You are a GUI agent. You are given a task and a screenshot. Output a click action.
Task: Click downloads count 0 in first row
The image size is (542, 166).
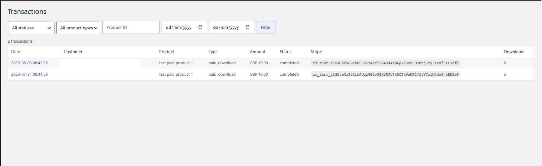[505, 63]
